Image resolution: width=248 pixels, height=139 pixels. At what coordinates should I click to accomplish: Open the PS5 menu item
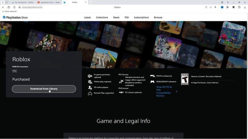pos(127,17)
